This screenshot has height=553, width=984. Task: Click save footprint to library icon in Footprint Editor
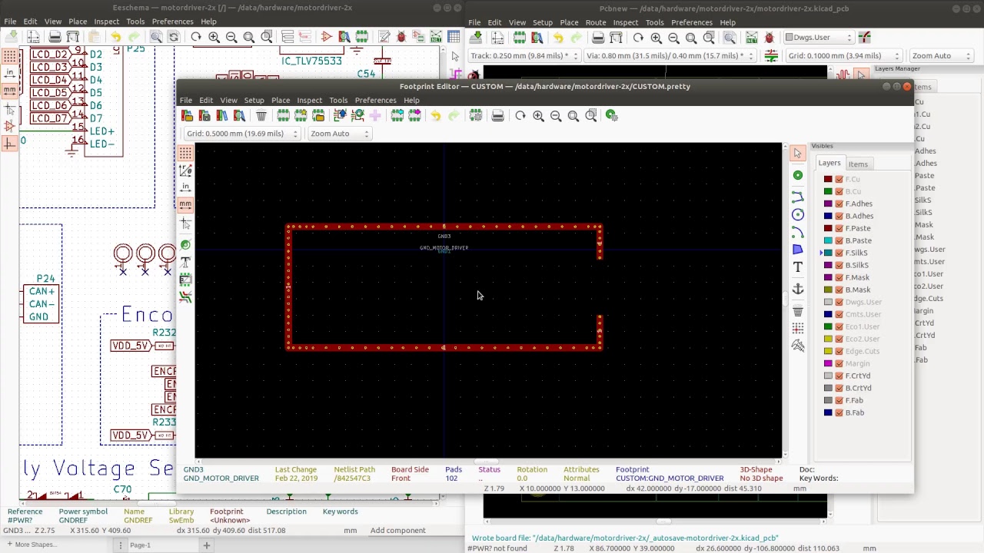click(204, 115)
